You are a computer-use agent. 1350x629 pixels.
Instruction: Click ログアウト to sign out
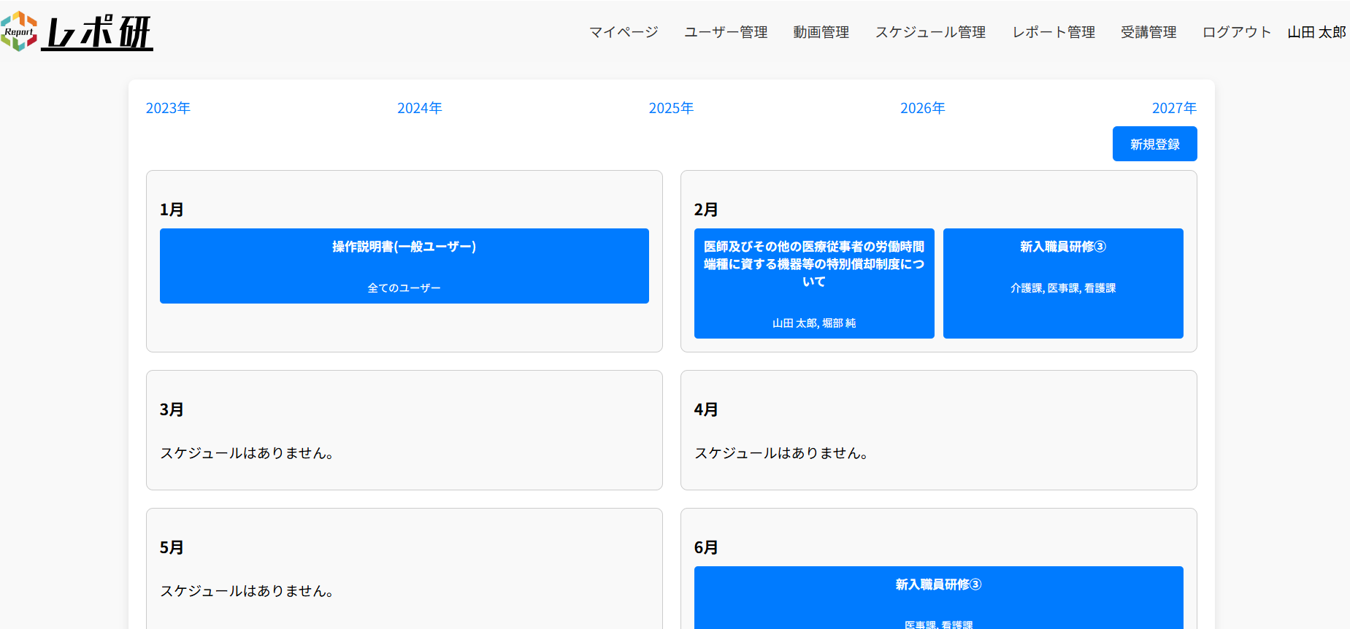coord(1236,32)
